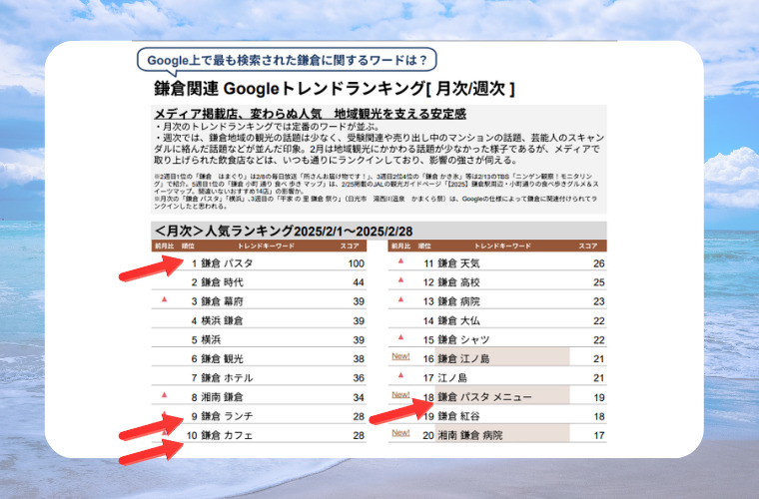Select the rank 8 keyword 湘南 鎌倉
This screenshot has width=759, height=499.
click(x=222, y=397)
